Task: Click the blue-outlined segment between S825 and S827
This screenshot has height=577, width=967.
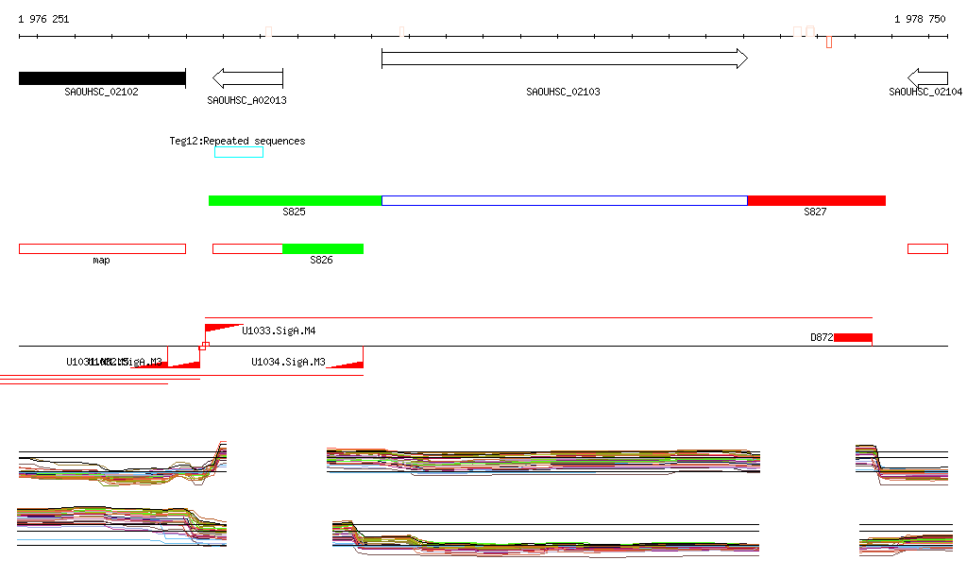Action: click(x=565, y=200)
